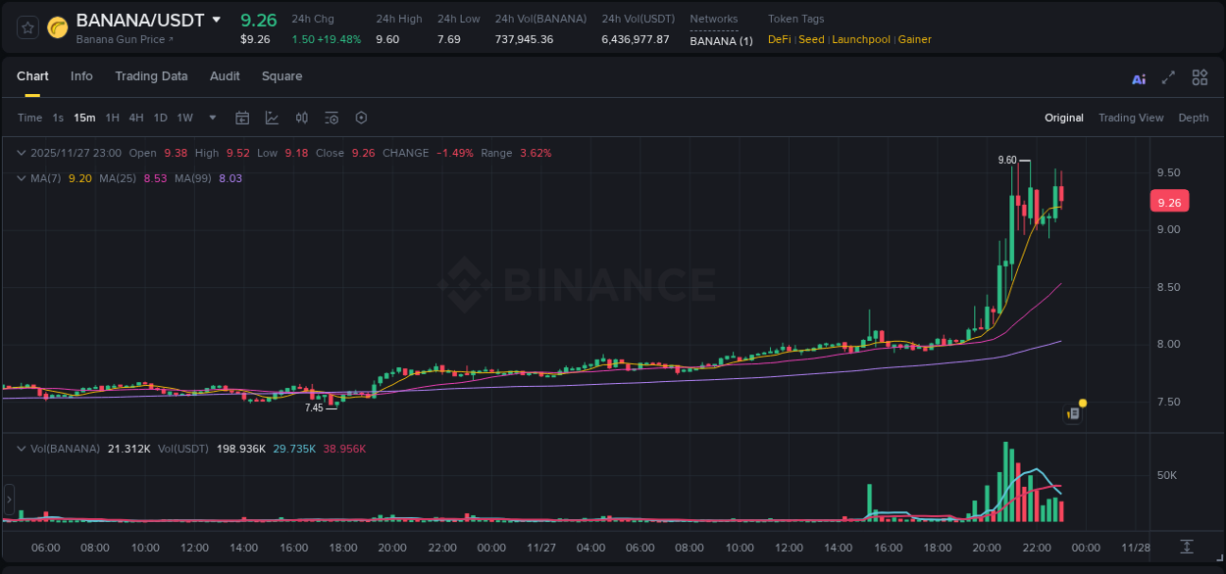This screenshot has height=574, width=1226.
Task: Click the candle style icon on the toolbar
Action: tap(301, 118)
